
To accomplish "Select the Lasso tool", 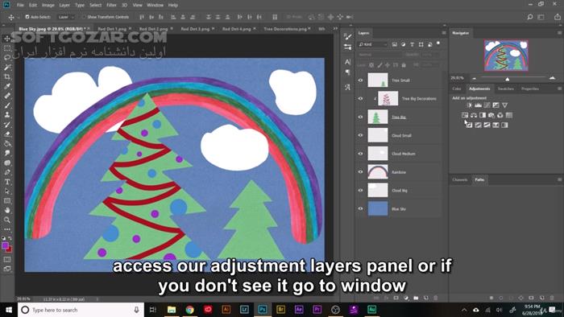I will (7, 57).
